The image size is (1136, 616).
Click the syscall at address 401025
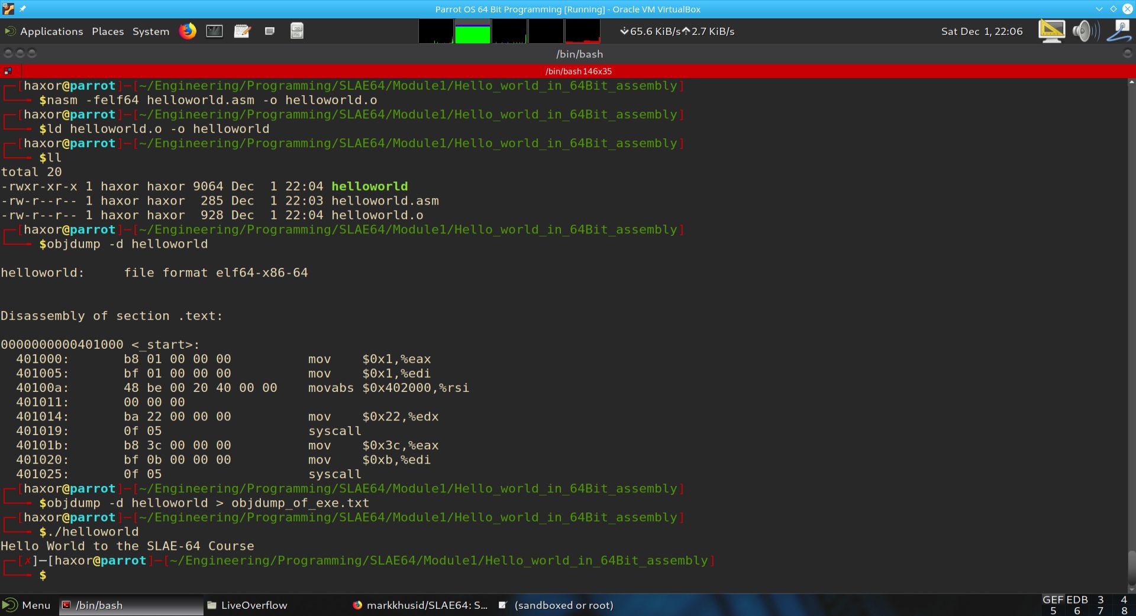(x=335, y=474)
